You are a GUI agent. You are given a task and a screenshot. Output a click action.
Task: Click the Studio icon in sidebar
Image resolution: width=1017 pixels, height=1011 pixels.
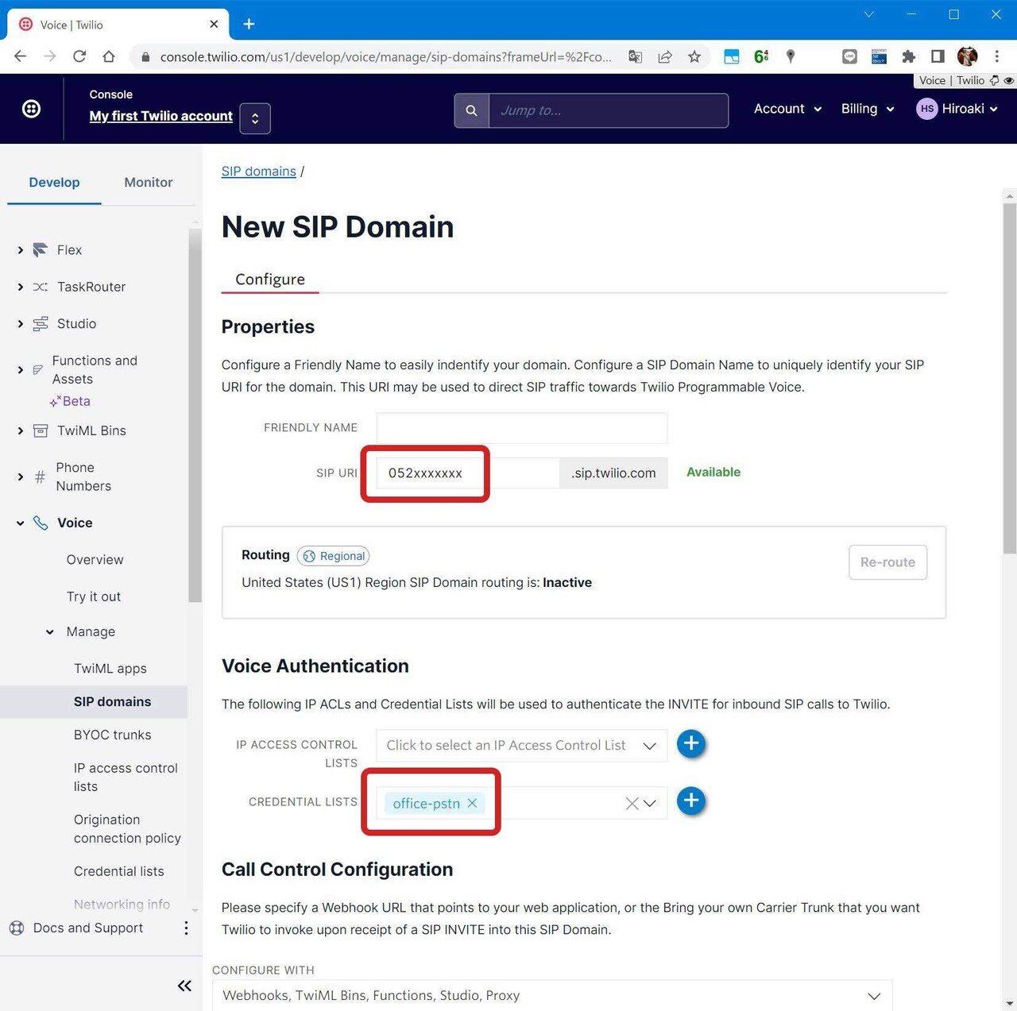[x=40, y=324]
